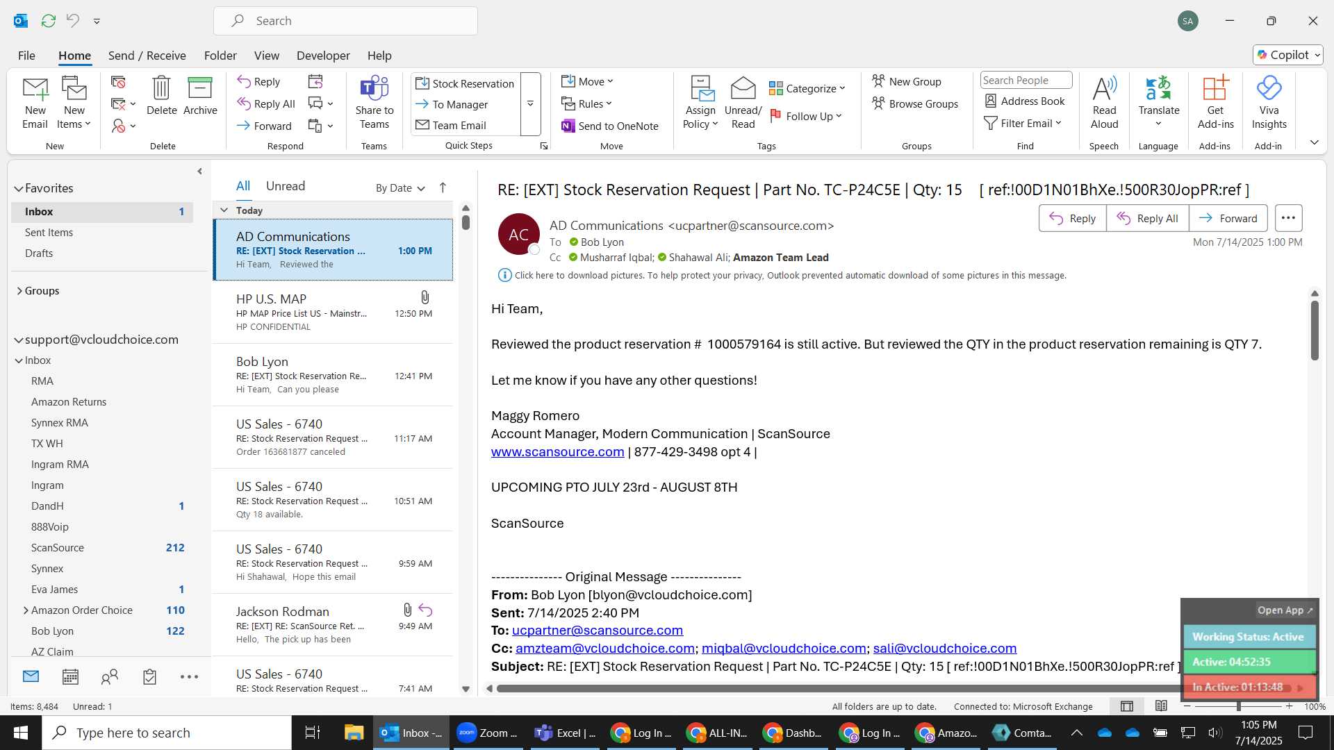This screenshot has width=1334, height=750.
Task: Click the Read Aloud icon
Action: pos(1104,103)
